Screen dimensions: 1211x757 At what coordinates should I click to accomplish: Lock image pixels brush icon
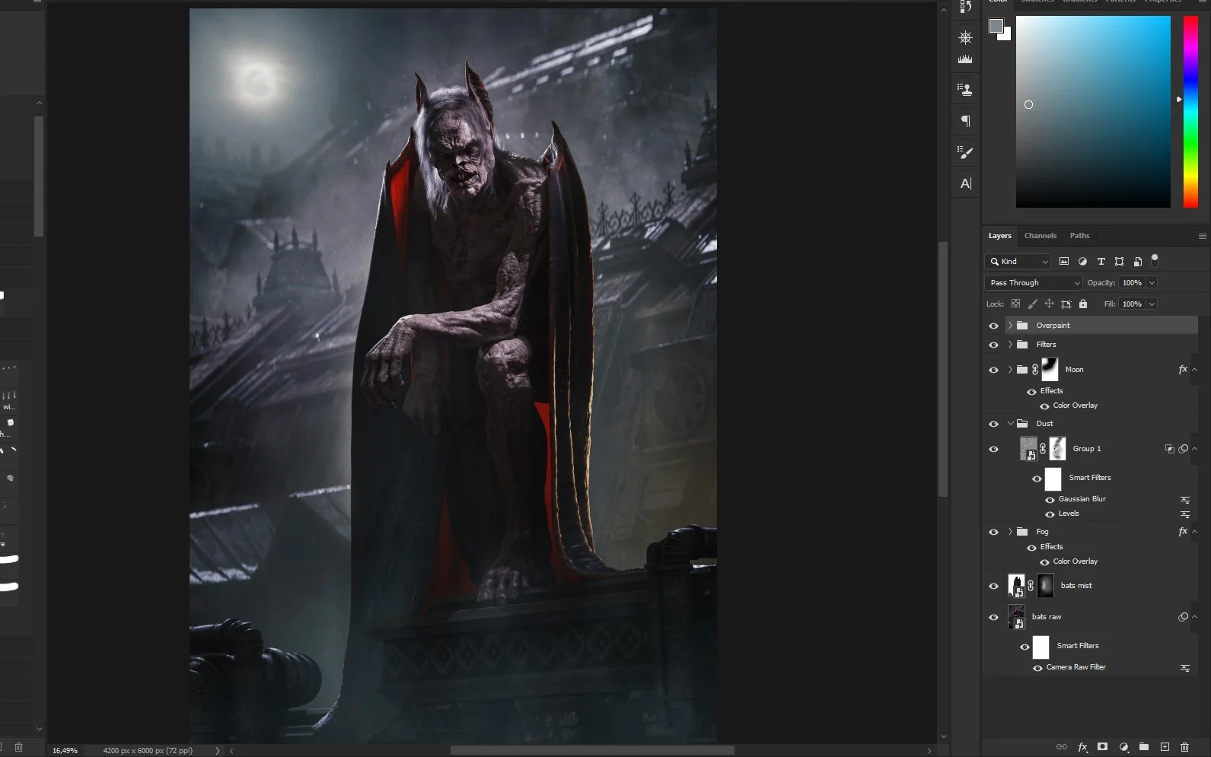(x=1032, y=304)
